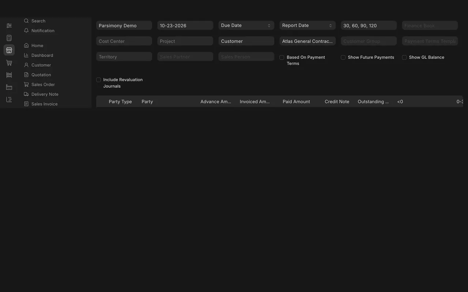Check the Show GL Balance option
The width and height of the screenshot is (468, 292).
(x=404, y=57)
